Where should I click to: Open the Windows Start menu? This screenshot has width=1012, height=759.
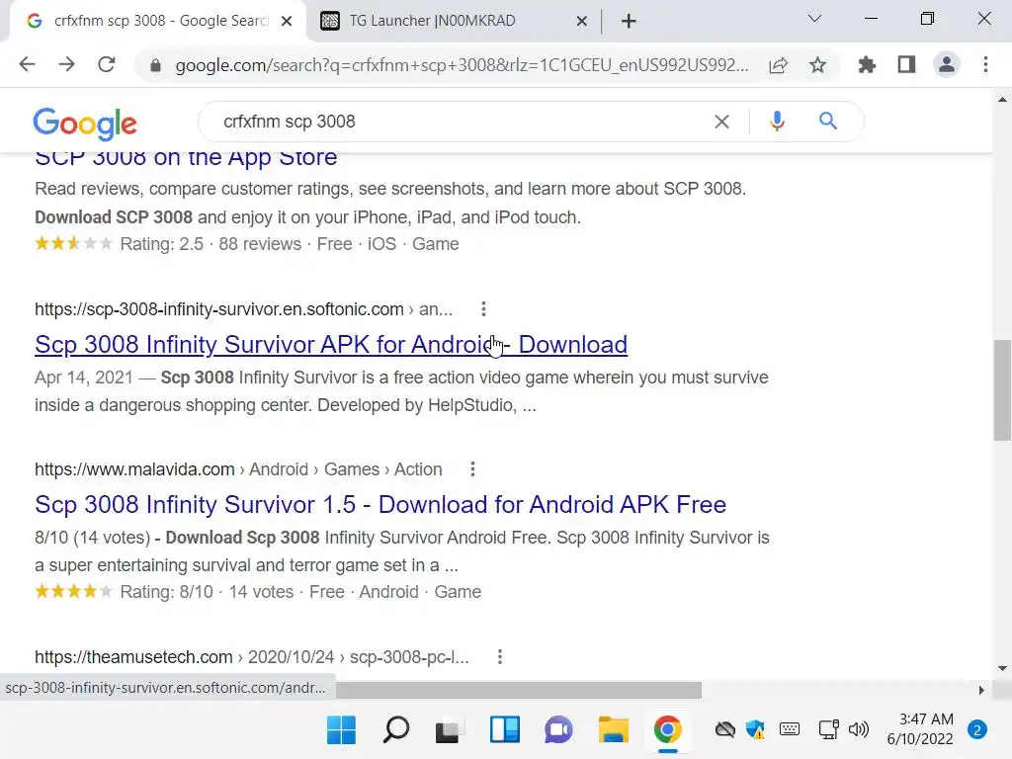[341, 730]
